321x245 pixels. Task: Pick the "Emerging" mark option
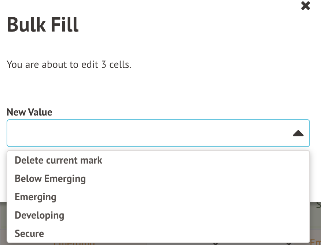[36, 197]
